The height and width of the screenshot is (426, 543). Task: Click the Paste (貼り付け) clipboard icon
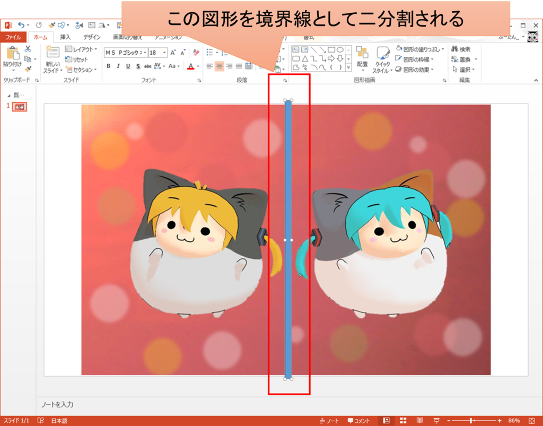(x=13, y=53)
